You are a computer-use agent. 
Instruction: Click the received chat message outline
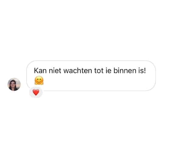tap(91, 76)
